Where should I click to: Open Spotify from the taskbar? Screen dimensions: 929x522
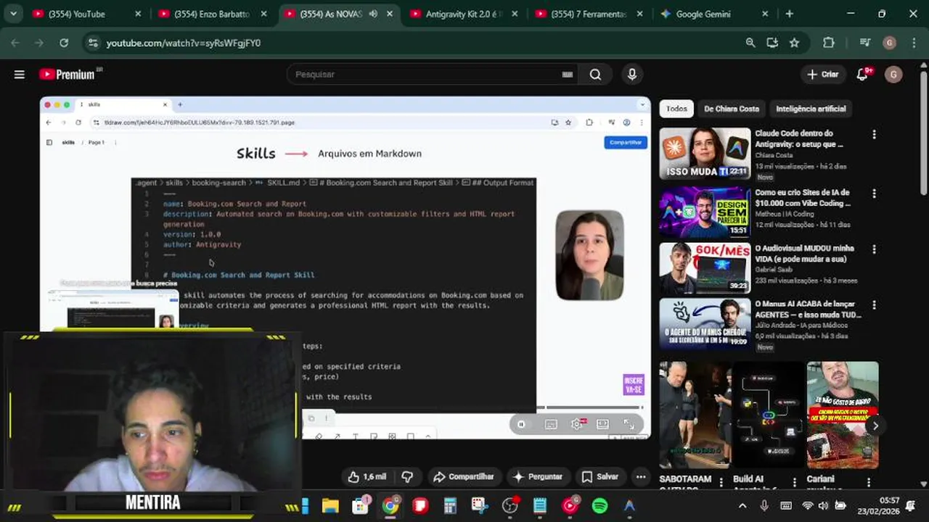(x=599, y=506)
